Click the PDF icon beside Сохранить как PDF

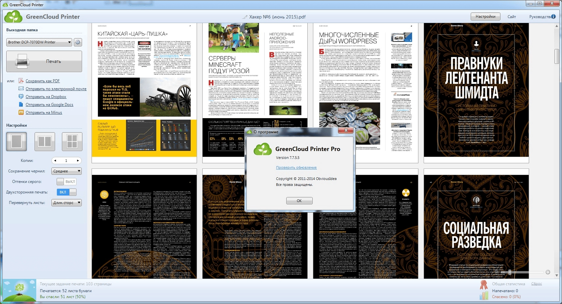[21, 81]
